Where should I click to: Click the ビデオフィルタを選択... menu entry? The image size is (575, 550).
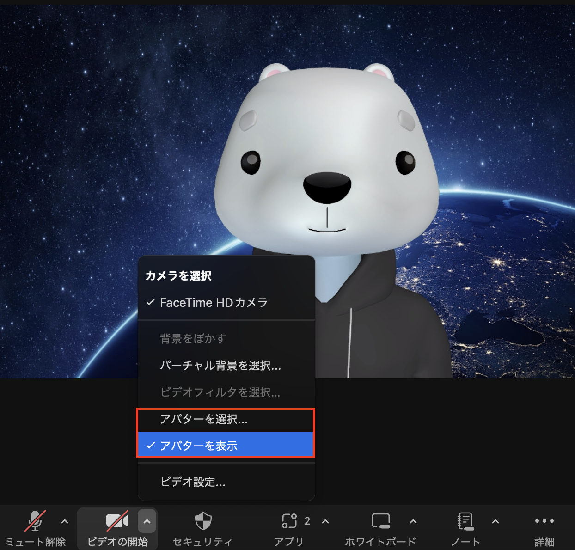coord(226,392)
